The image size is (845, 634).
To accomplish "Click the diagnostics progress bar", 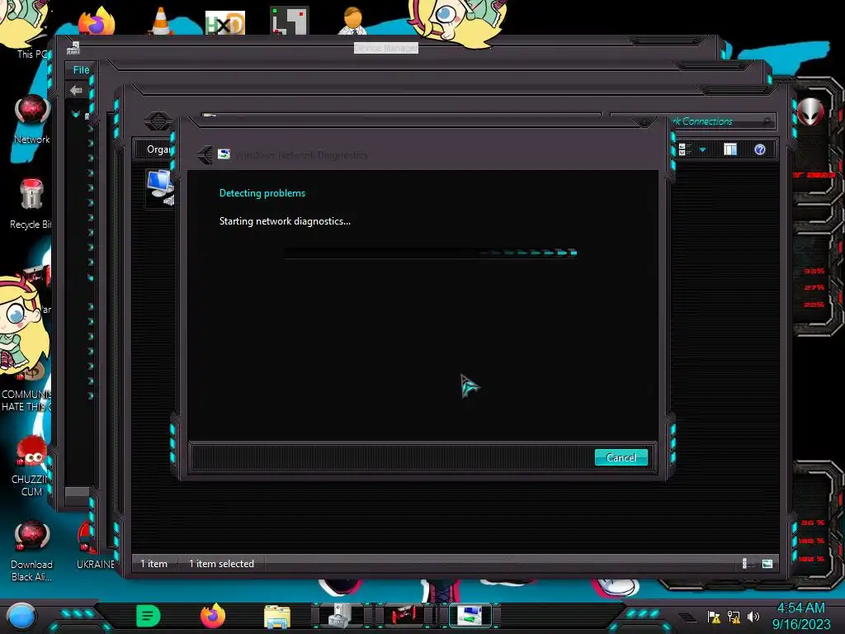I will point(430,253).
